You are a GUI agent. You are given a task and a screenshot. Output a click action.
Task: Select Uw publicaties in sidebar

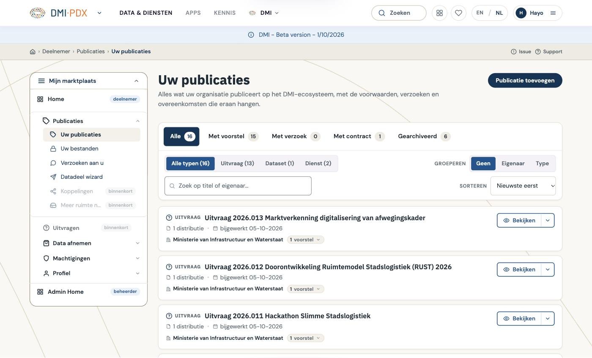pyautogui.click(x=92, y=135)
